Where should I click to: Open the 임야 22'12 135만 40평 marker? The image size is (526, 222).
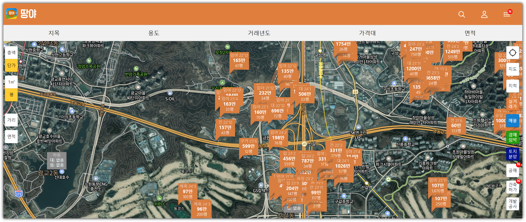287,71
